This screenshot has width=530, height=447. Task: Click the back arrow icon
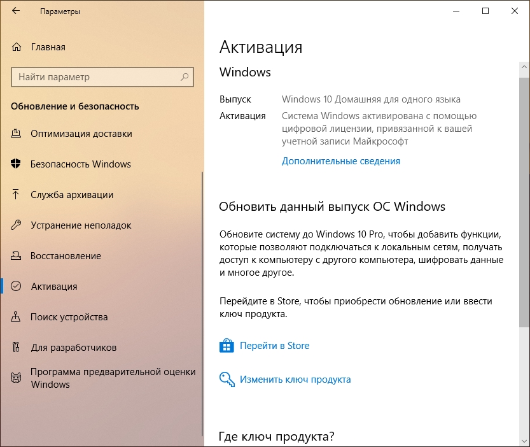click(x=16, y=11)
